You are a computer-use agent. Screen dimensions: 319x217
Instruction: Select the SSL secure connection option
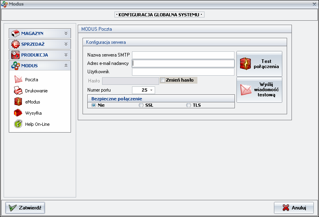click(x=141, y=105)
